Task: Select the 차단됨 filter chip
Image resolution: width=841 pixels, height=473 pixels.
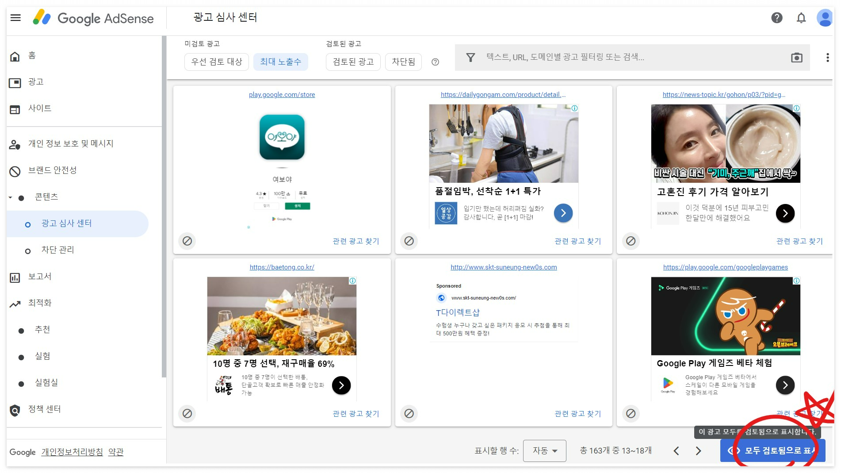Action: [403, 62]
